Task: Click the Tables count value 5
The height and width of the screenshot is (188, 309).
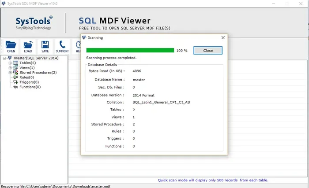Action: [134, 109]
